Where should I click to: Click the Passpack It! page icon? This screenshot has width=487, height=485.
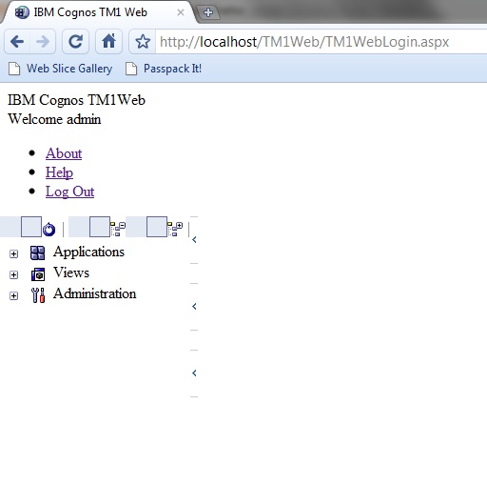131,69
